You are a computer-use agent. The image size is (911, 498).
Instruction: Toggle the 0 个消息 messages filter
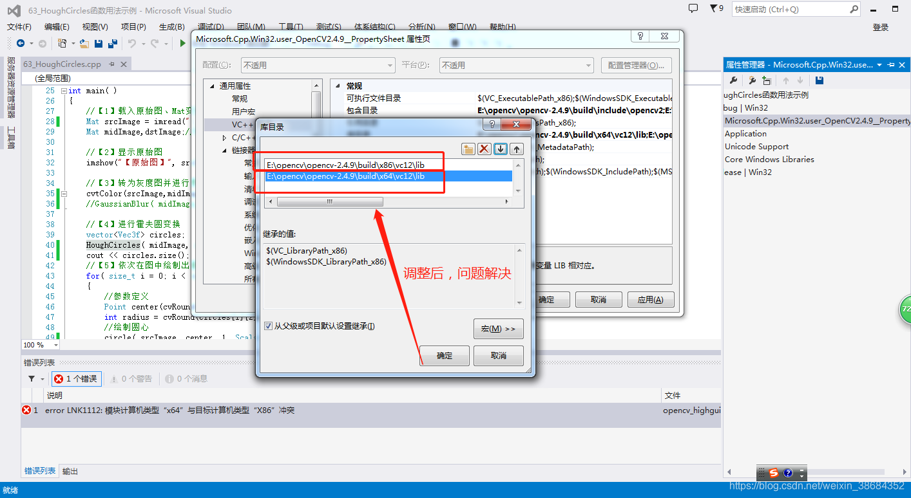point(186,379)
